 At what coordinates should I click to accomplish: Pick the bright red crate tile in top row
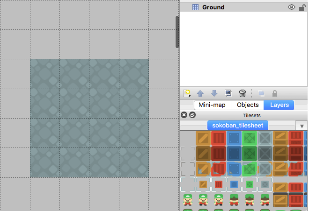tap(219, 138)
